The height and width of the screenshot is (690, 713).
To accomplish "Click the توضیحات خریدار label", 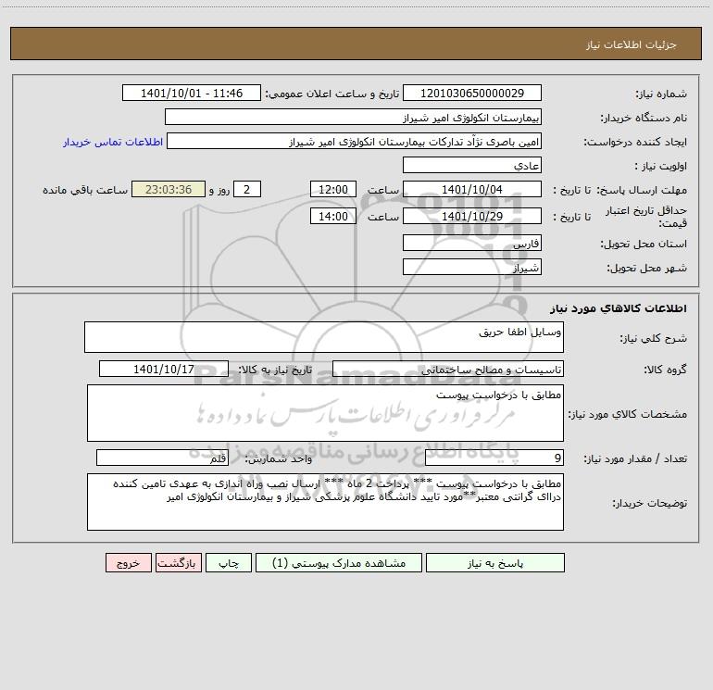I will coord(650,503).
